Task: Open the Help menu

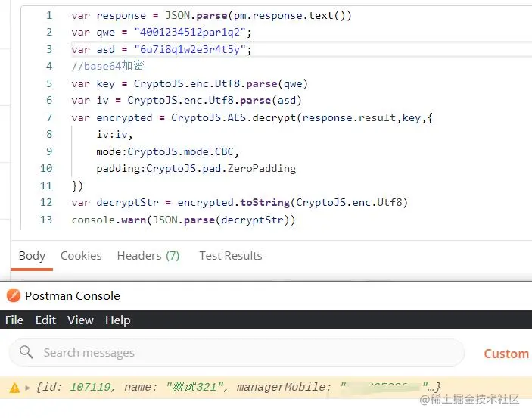Action: point(118,320)
